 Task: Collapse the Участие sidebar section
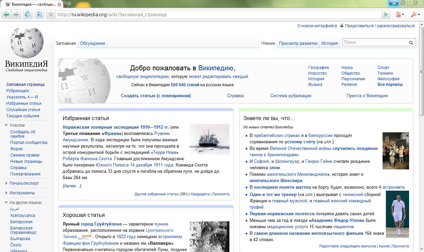[6, 125]
